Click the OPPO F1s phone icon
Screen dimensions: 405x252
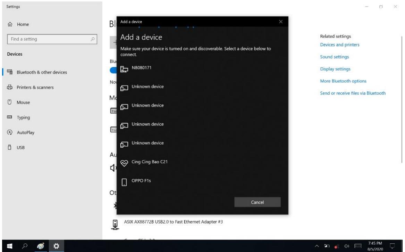tap(124, 181)
